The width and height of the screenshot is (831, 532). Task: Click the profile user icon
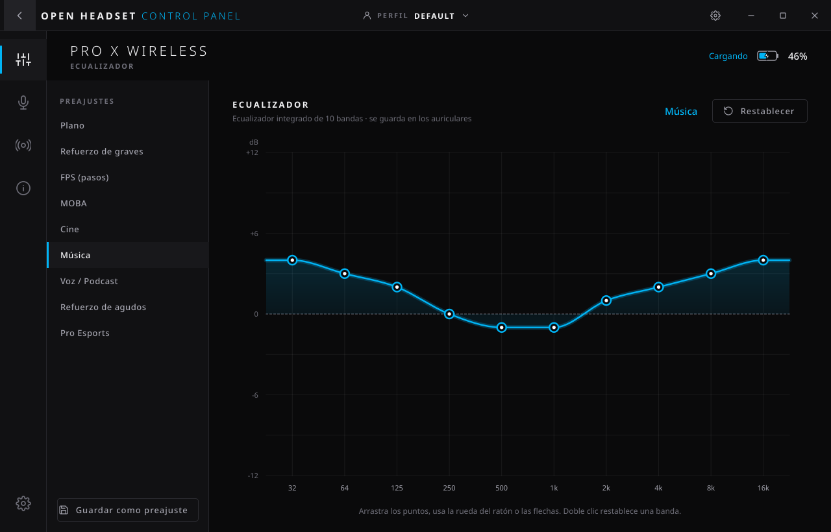tap(367, 16)
